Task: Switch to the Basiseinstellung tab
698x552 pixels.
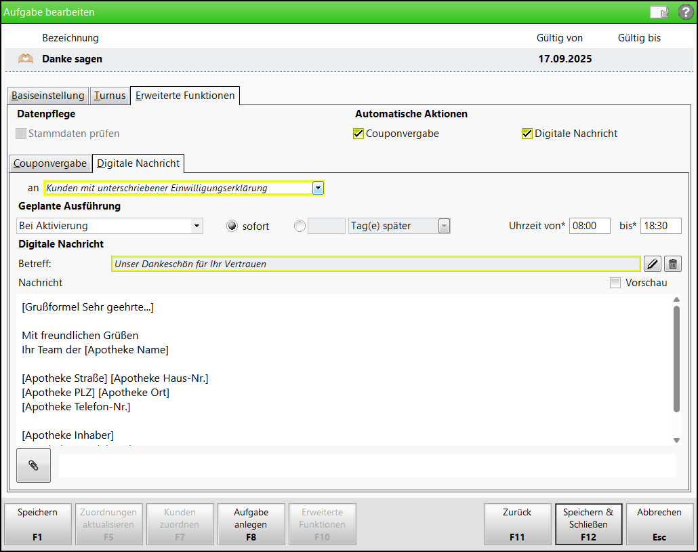Action: pos(47,96)
